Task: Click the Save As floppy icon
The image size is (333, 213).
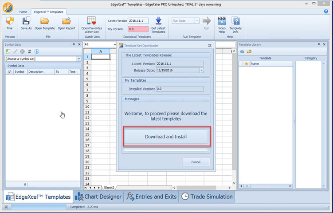Action: pos(26,21)
